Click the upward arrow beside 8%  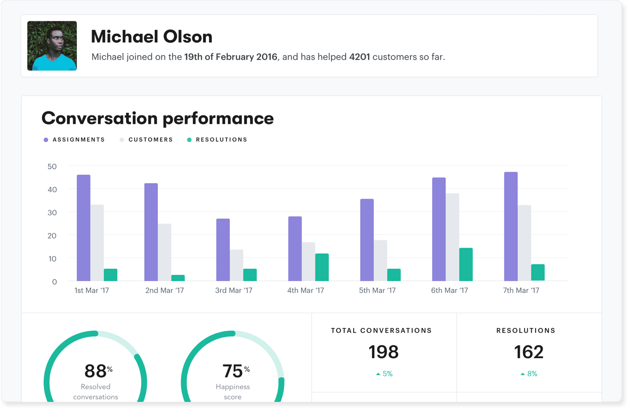(x=522, y=373)
